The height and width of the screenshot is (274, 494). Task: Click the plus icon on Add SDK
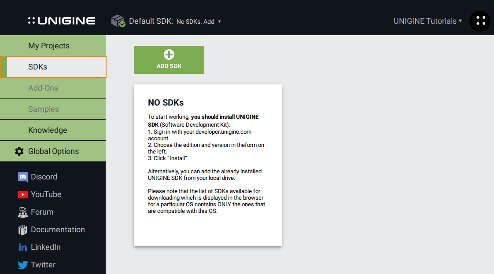click(x=169, y=55)
